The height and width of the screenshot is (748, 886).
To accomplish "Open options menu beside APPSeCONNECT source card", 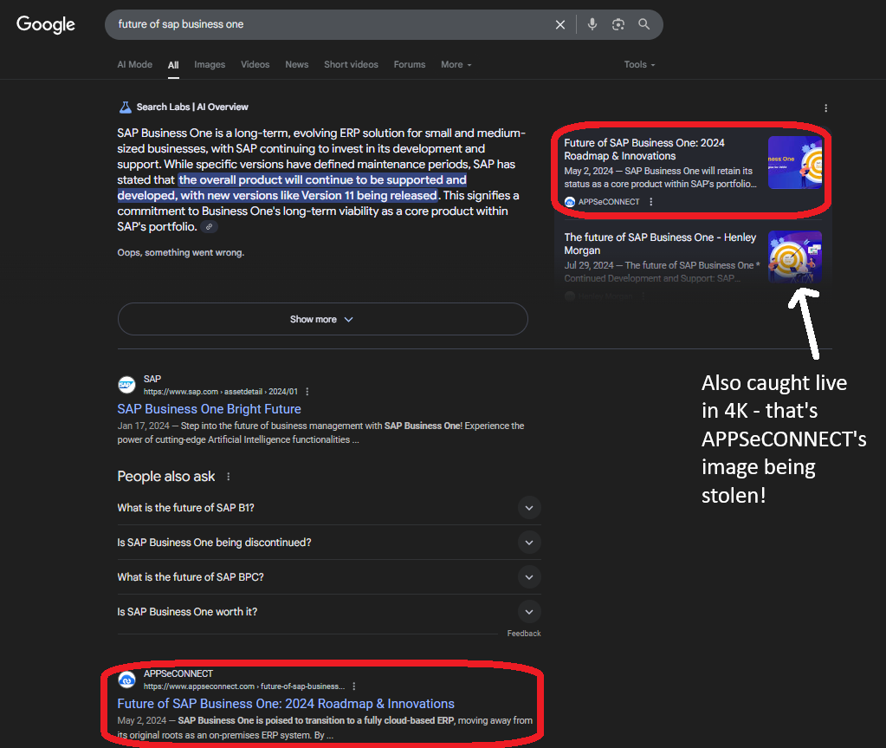I will click(x=651, y=202).
